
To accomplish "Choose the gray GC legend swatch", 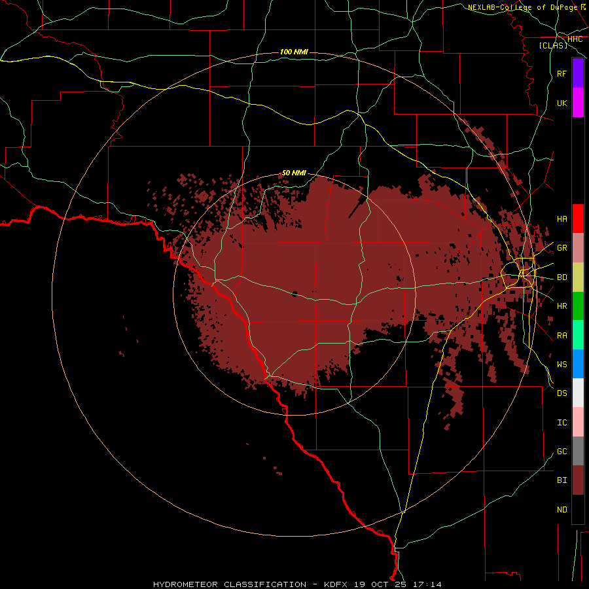I will [x=578, y=451].
